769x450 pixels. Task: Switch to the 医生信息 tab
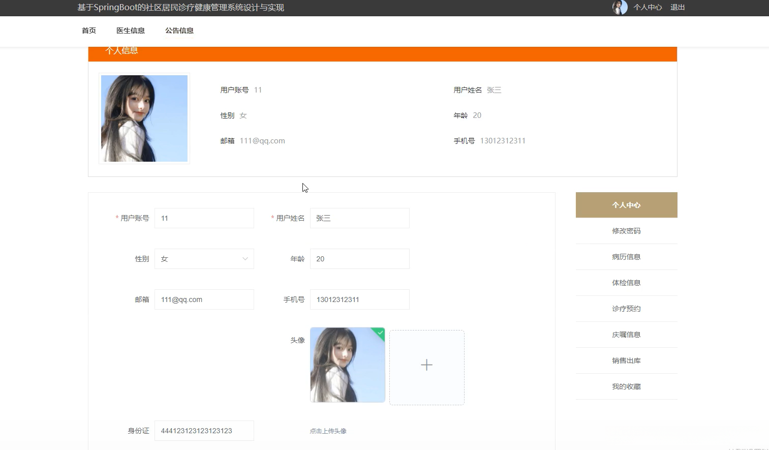click(x=130, y=31)
